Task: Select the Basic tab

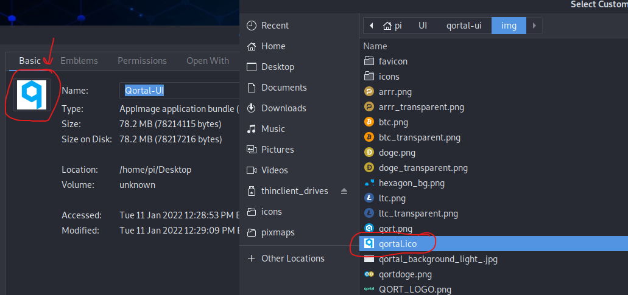Action: [x=30, y=61]
